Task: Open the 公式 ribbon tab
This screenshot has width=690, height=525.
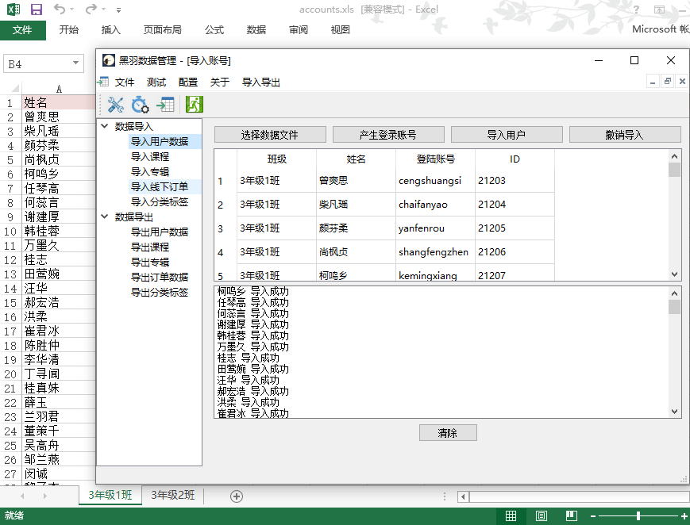Action: pos(214,30)
